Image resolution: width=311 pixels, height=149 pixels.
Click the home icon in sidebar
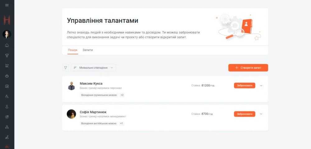coord(7,45)
